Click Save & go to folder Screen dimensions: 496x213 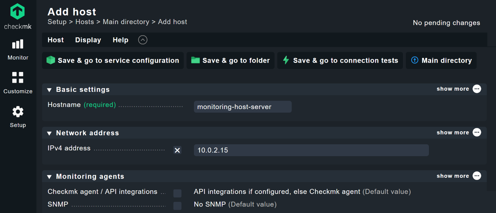(x=231, y=60)
